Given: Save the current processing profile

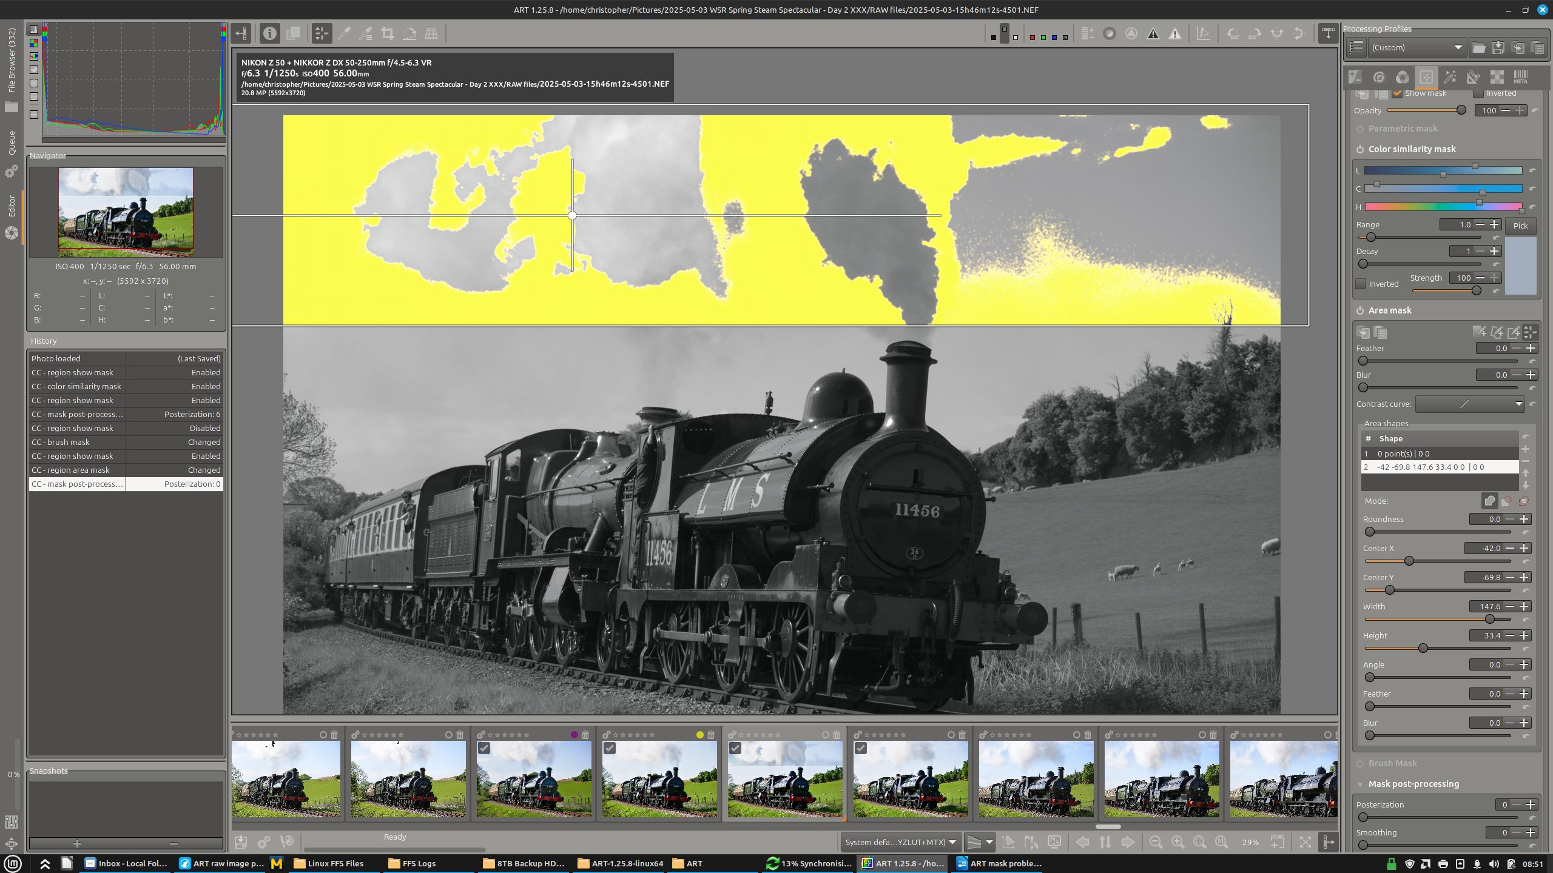Looking at the screenshot, I should (x=1498, y=47).
